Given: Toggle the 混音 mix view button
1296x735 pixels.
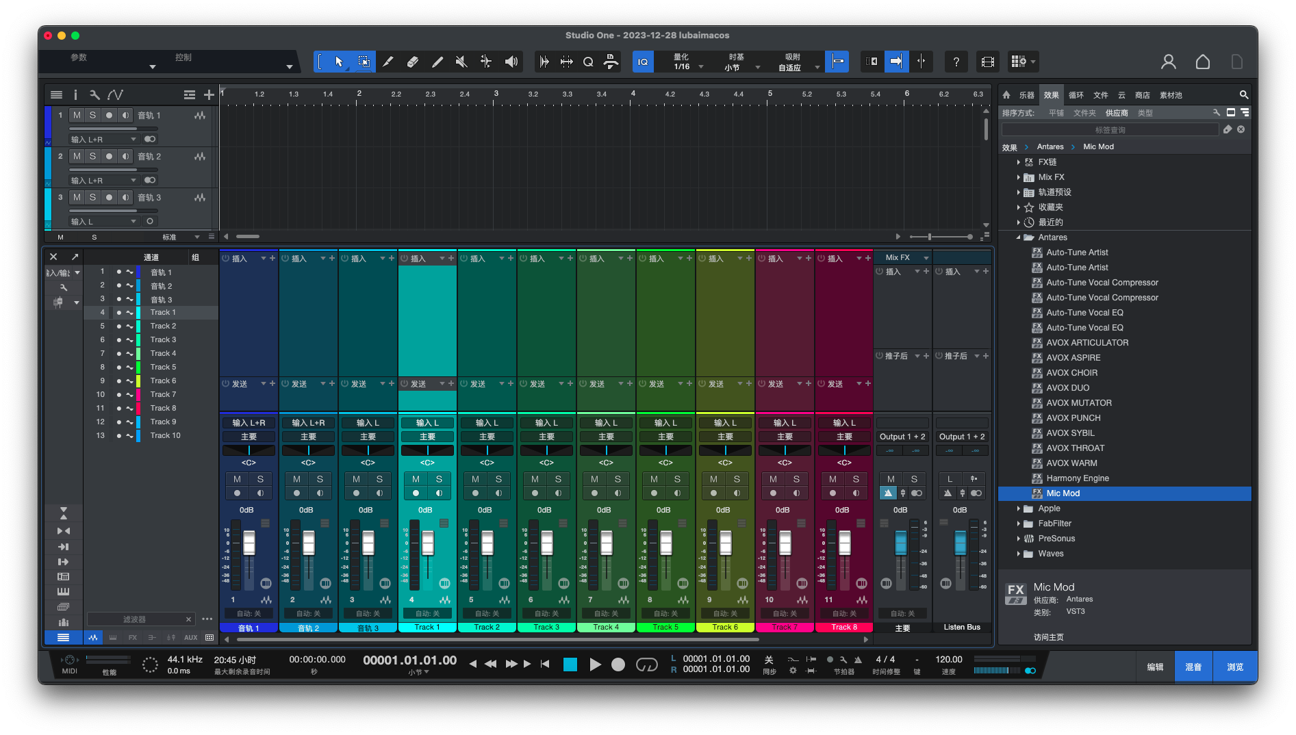Looking at the screenshot, I should [x=1193, y=667].
